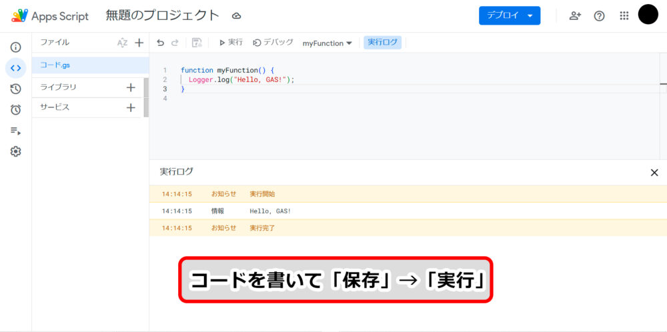Screen dimensions: 667x332
Task: Redo the last edit
Action: 174,43
